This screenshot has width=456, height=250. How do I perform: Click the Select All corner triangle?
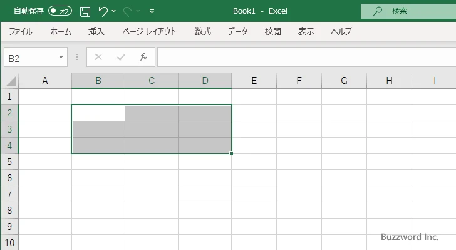[x=11, y=81]
